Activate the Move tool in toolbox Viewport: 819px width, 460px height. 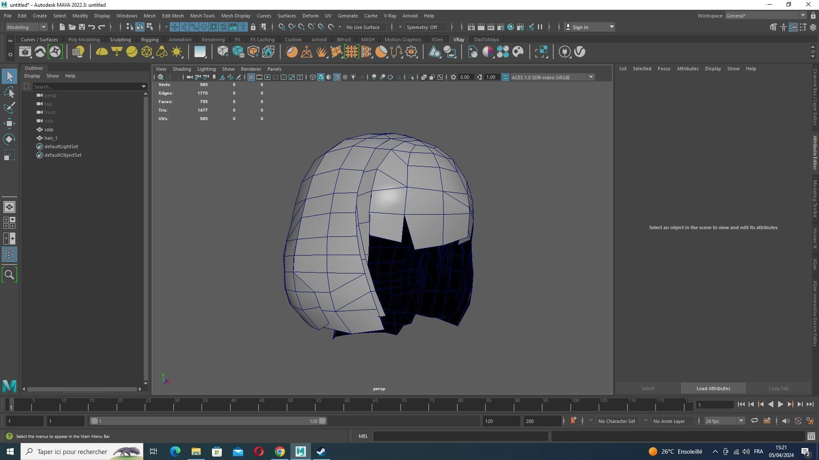pos(9,124)
